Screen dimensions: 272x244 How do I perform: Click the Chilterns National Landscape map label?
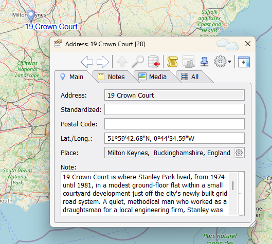click(27, 69)
